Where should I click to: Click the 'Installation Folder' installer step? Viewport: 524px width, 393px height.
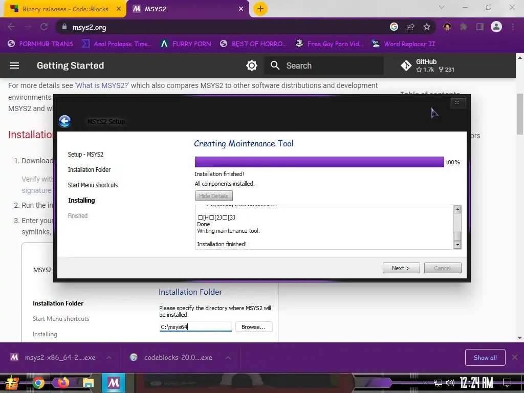(x=89, y=170)
